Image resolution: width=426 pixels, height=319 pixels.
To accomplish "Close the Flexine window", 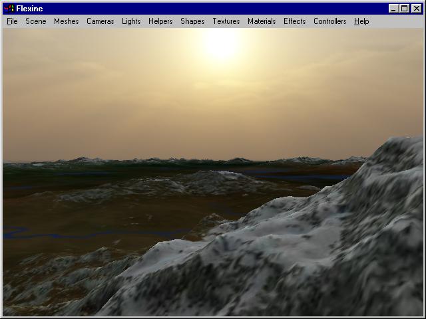I will click(416, 9).
